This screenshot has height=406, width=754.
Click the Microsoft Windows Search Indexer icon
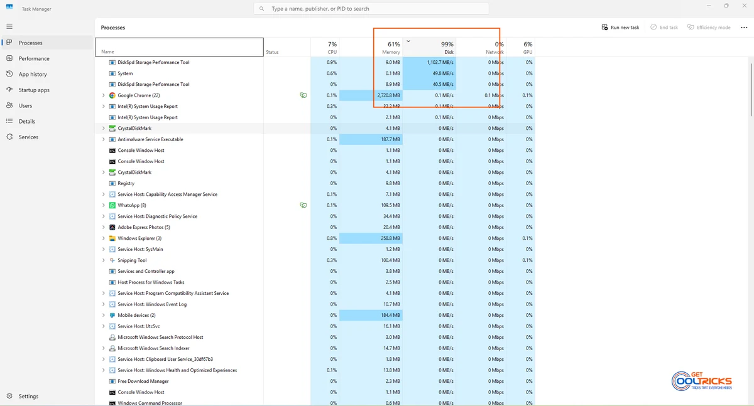(112, 348)
